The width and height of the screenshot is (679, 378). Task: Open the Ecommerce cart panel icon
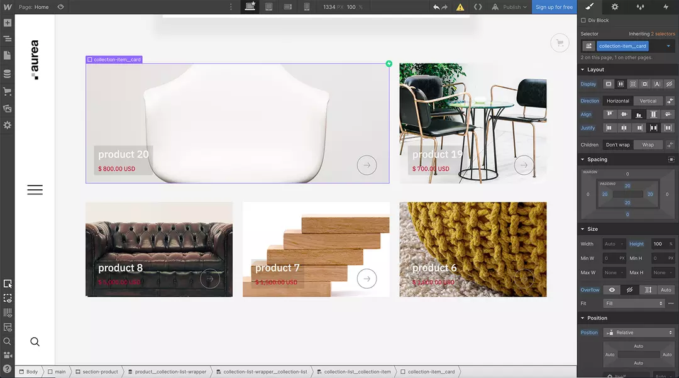8,91
